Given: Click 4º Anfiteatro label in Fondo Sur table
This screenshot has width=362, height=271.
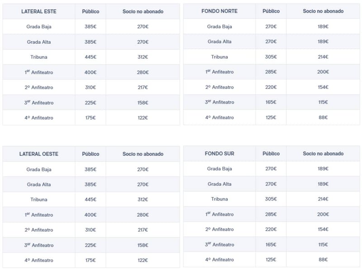Looking at the screenshot, I should pos(219,260).
